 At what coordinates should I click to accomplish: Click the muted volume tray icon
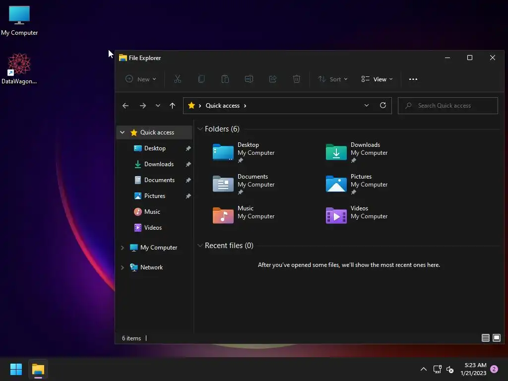pyautogui.click(x=450, y=369)
